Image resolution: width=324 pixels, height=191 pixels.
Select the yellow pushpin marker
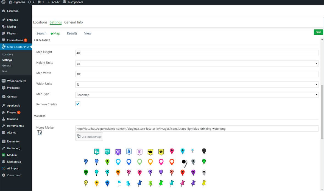click(x=204, y=183)
